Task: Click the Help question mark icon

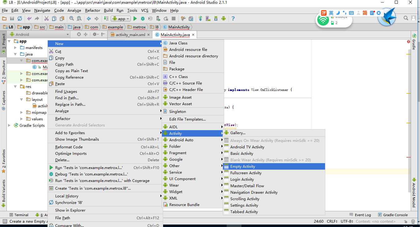Action: [233, 19]
